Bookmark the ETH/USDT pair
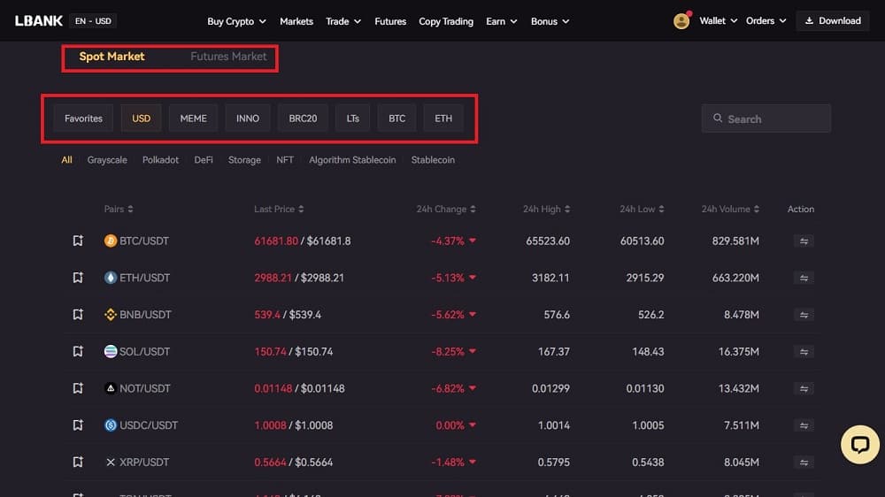The image size is (885, 497). (78, 278)
